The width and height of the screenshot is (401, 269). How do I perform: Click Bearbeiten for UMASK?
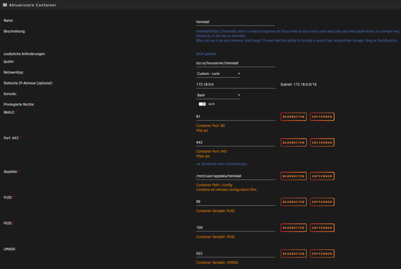294,253
